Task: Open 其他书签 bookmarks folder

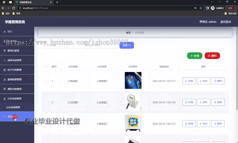Action: tap(230, 14)
